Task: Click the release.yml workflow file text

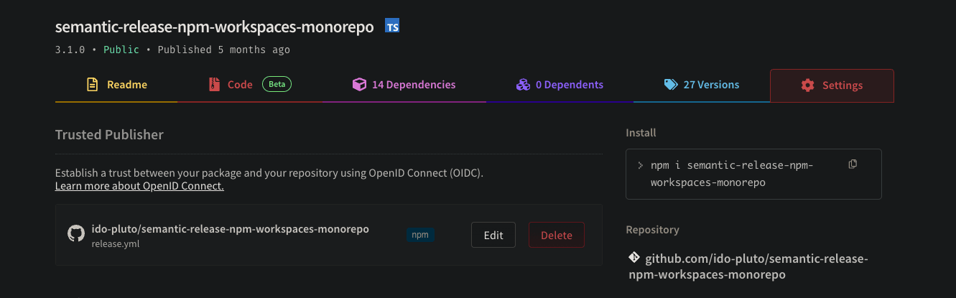Action: [x=116, y=243]
